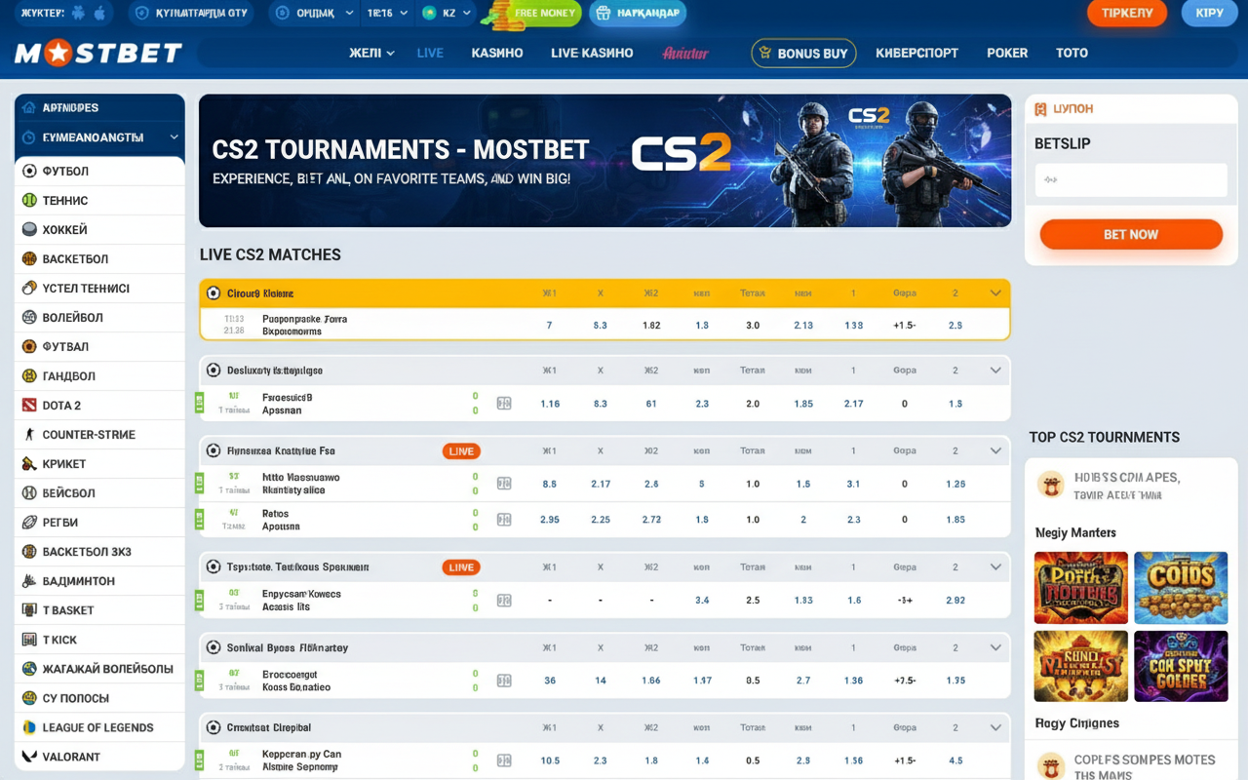Open the VALORANT icon

point(29,756)
